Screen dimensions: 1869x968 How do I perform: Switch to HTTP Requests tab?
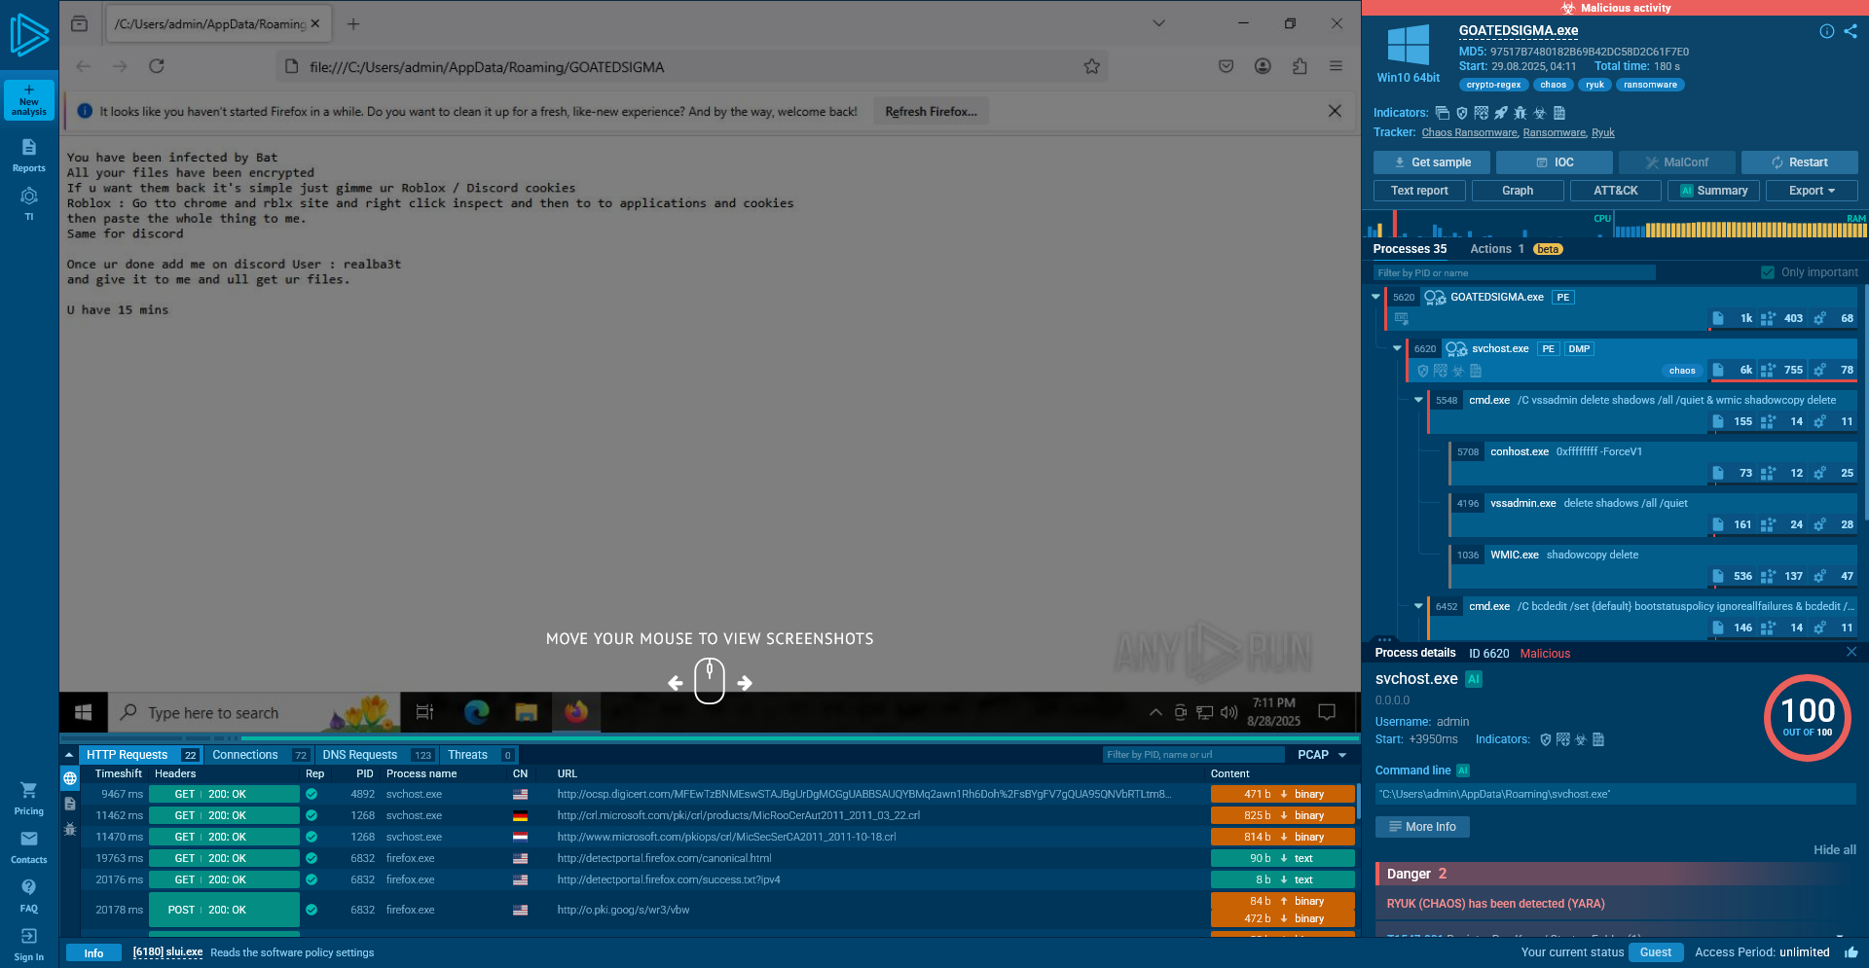tap(142, 755)
